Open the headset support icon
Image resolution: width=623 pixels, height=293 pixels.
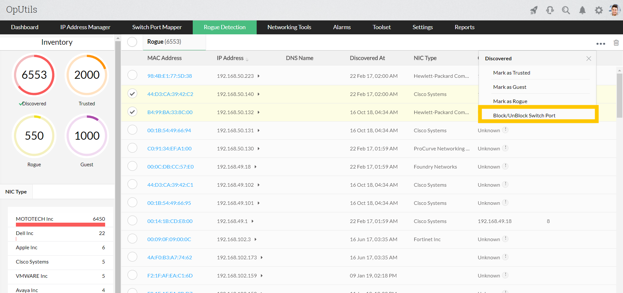[550, 10]
